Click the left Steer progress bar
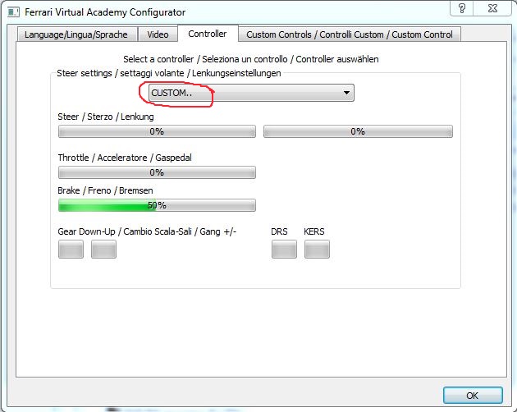Viewport: 517px width, 412px height. tap(156, 131)
